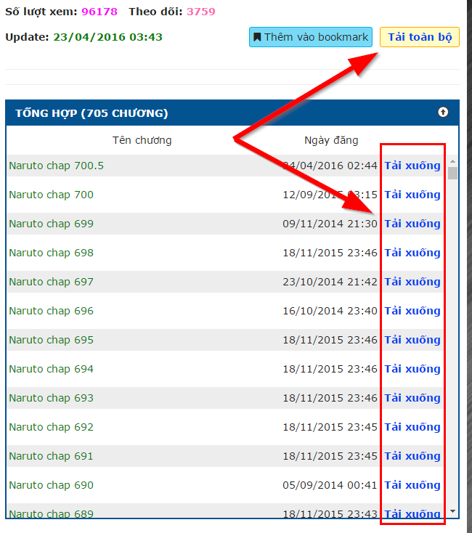Image resolution: width=472 pixels, height=533 pixels.
Task: Open Naruto chap 699 chapter link
Action: tap(51, 224)
